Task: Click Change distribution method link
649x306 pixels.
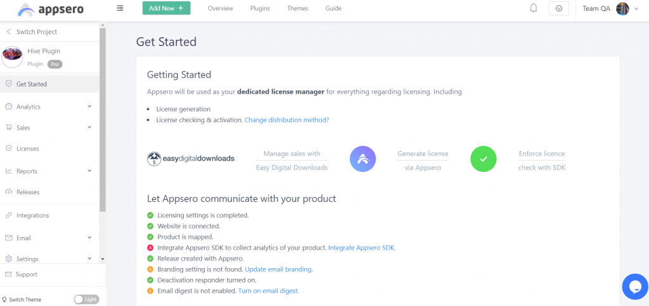Action: [x=287, y=120]
